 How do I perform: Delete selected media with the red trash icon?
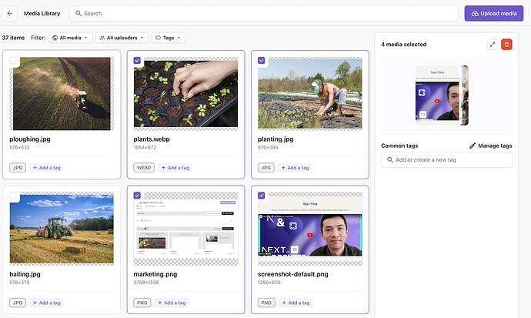tap(506, 45)
